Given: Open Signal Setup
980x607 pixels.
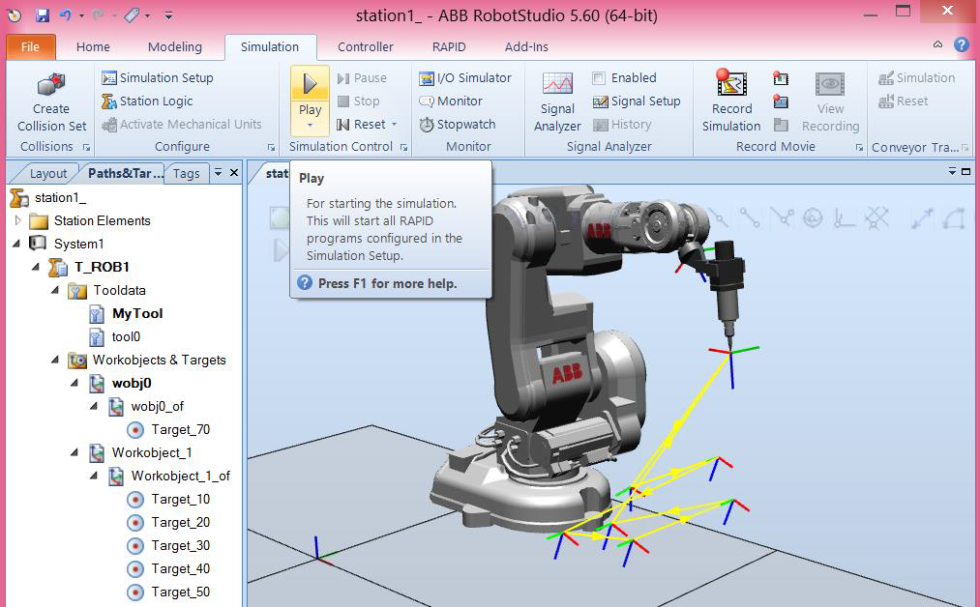Looking at the screenshot, I should (637, 101).
